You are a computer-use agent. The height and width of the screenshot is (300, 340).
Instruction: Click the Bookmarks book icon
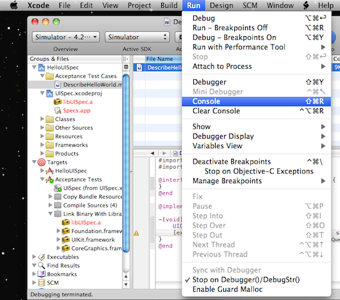coord(41,274)
